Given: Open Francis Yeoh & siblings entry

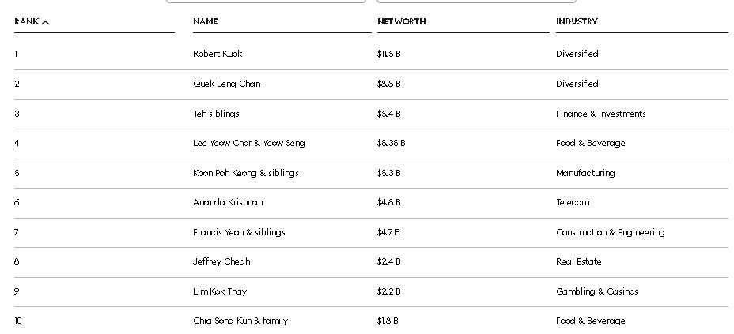Looking at the screenshot, I should pyautogui.click(x=239, y=232).
